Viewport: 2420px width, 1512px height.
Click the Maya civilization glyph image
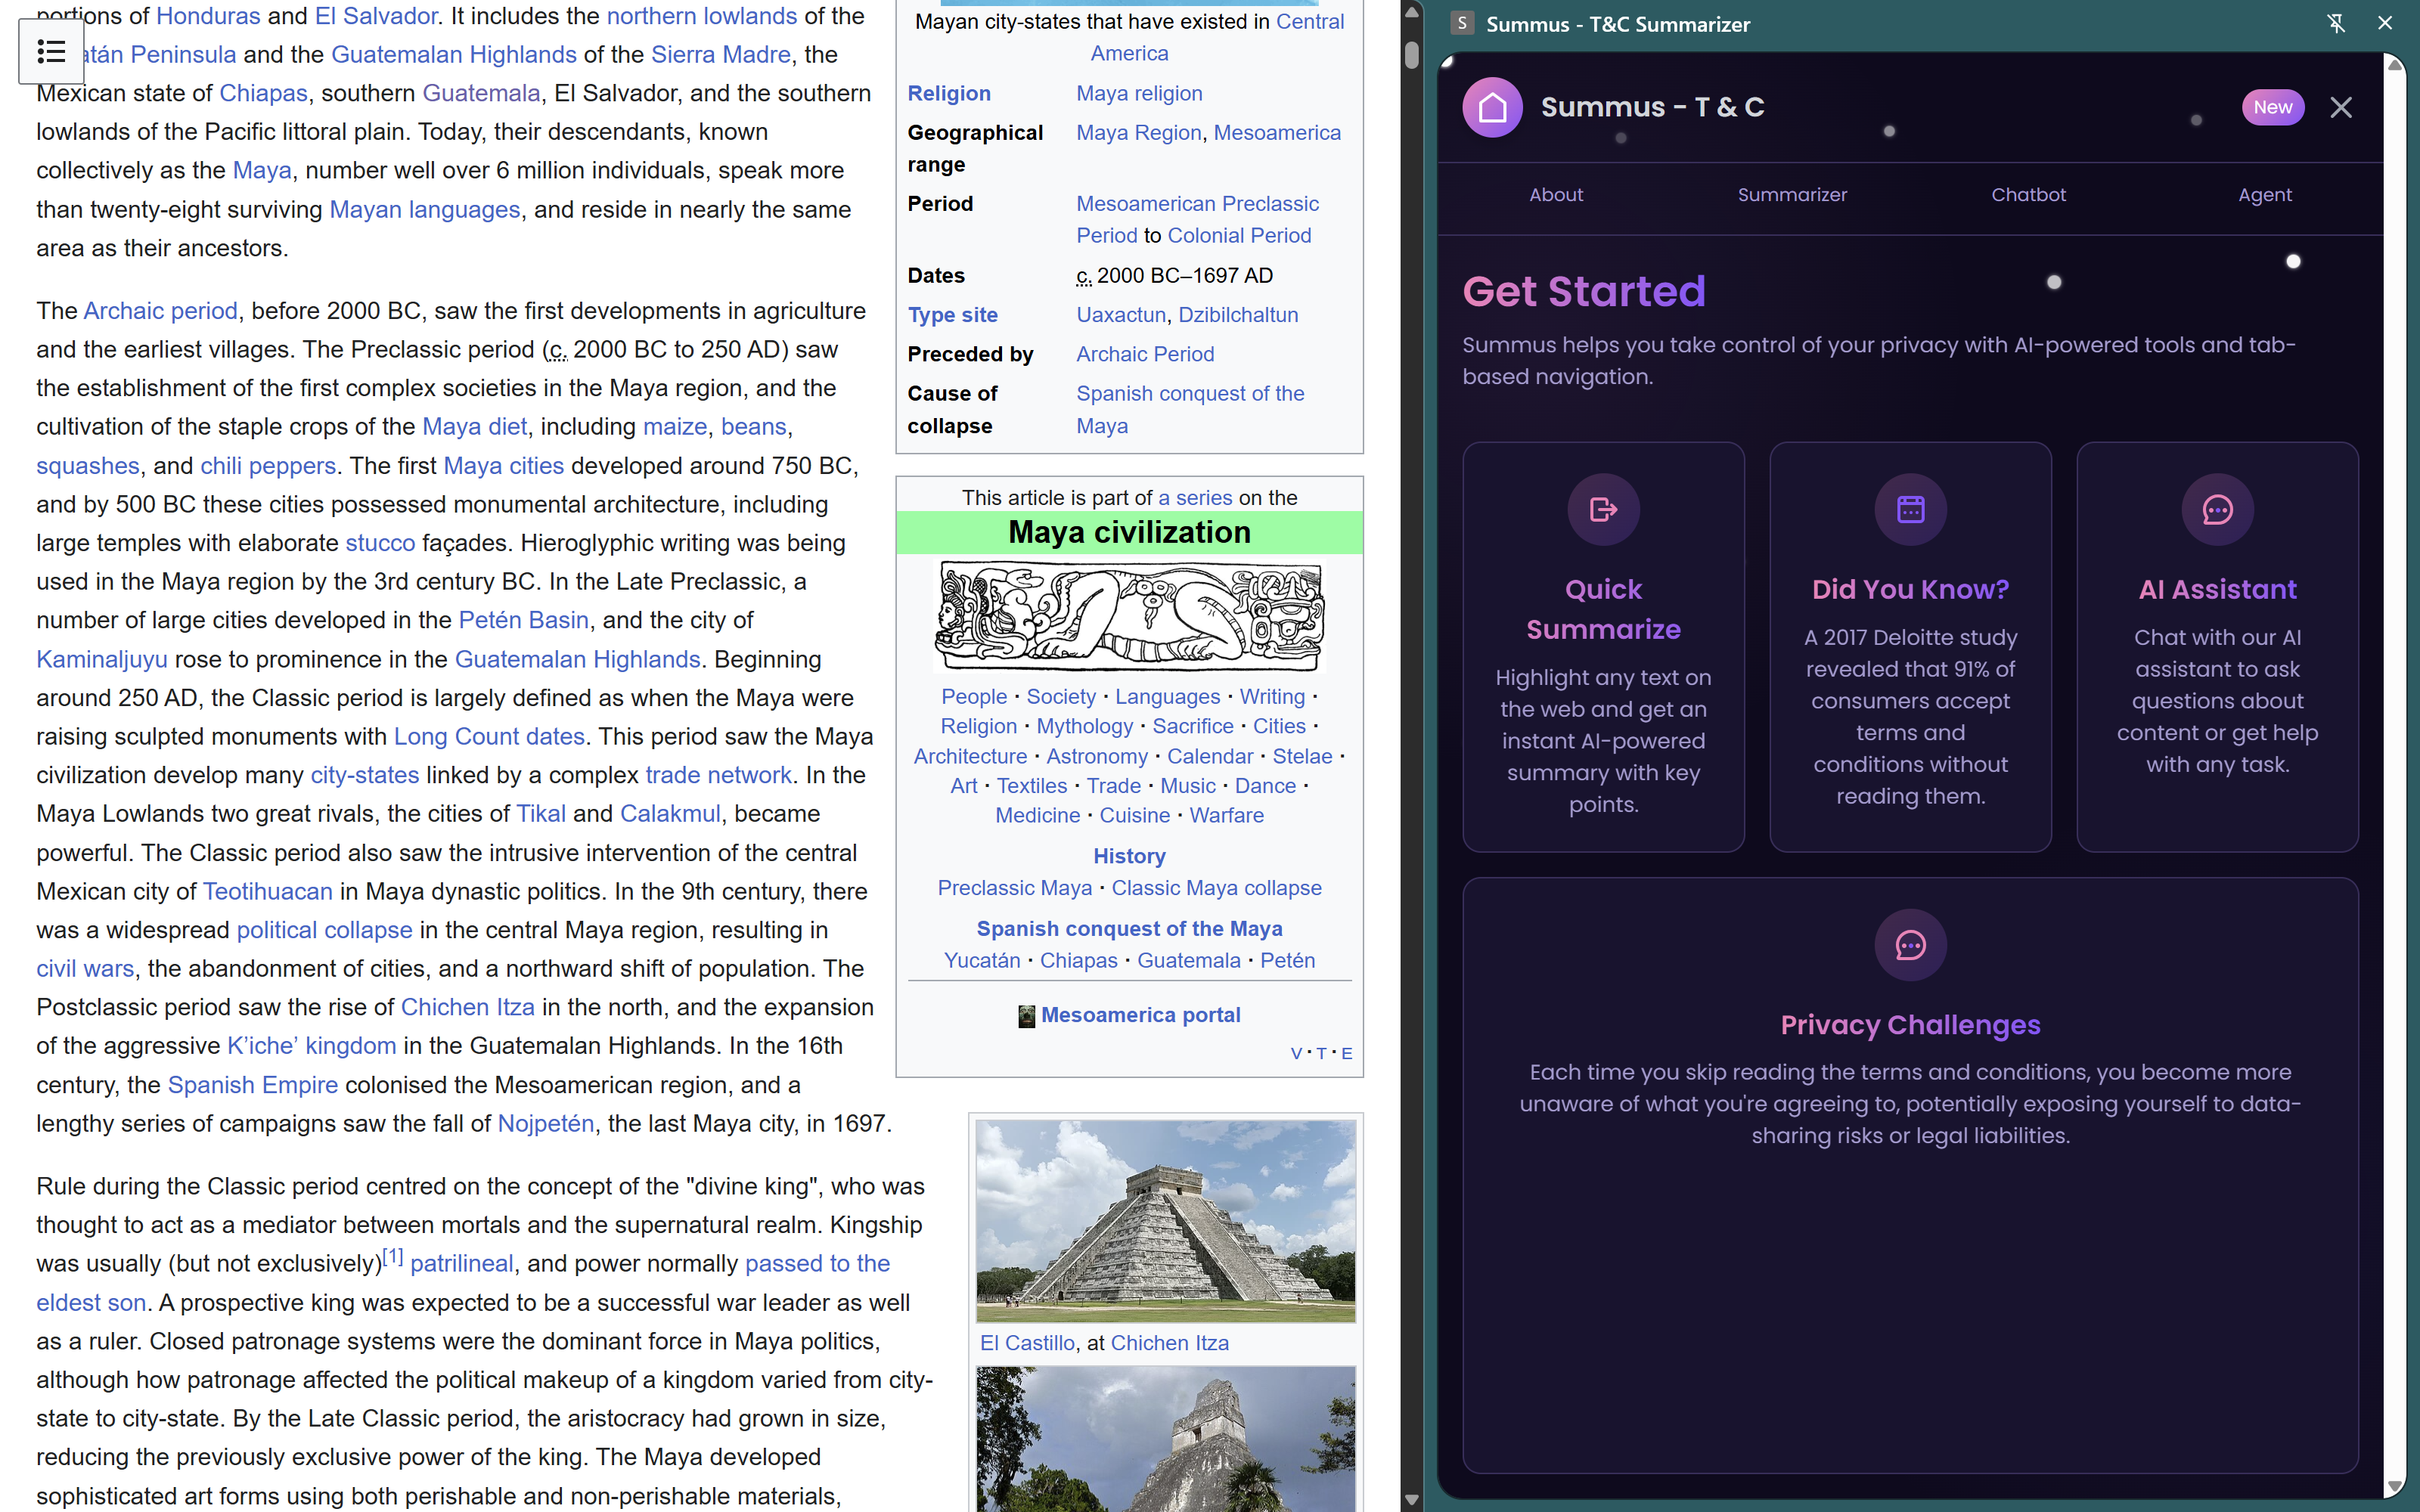[x=1129, y=616]
